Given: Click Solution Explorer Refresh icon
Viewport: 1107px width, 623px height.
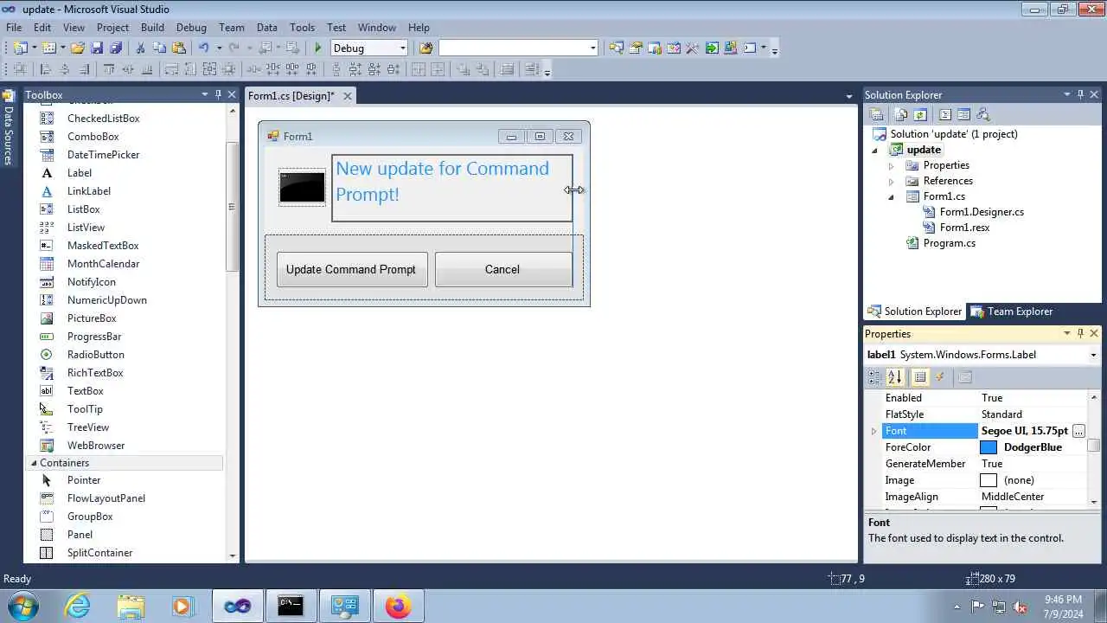Looking at the screenshot, I should [920, 114].
